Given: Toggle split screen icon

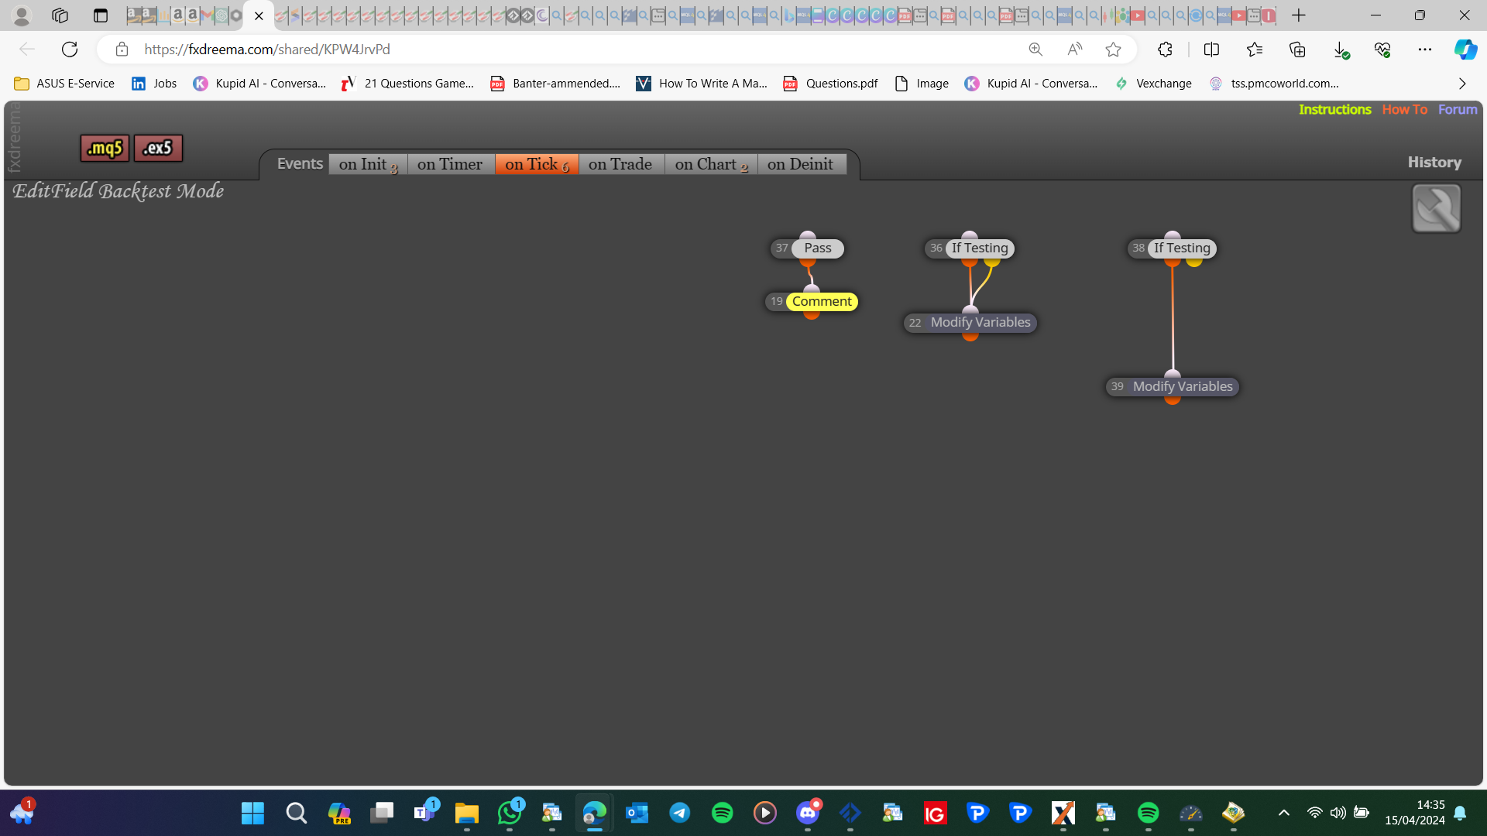Looking at the screenshot, I should pos(1211,50).
